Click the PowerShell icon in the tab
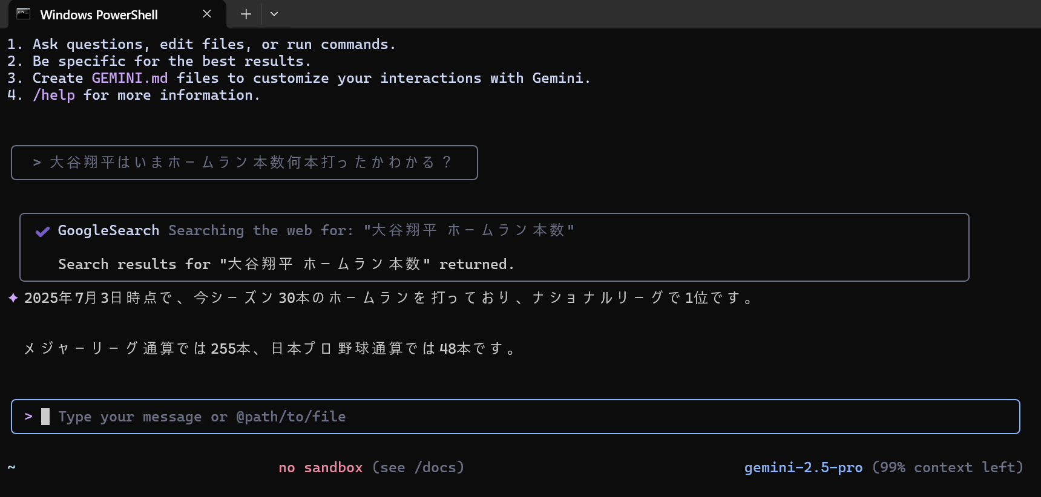This screenshot has width=1041, height=497. (x=24, y=14)
